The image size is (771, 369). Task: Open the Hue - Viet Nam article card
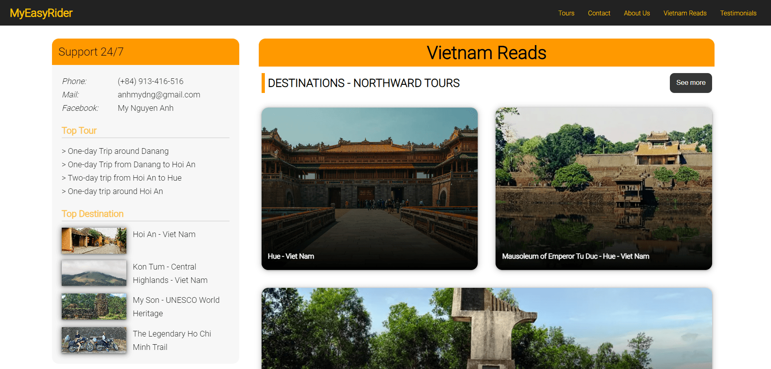pos(370,189)
